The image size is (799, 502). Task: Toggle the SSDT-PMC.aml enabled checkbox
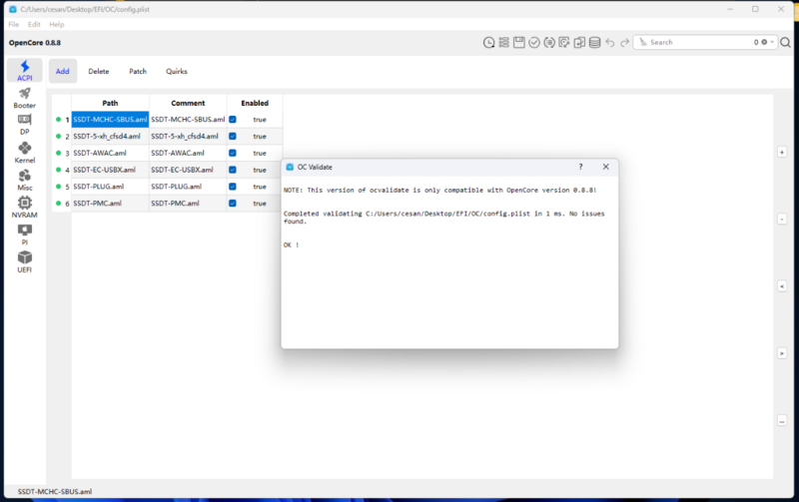[233, 204]
